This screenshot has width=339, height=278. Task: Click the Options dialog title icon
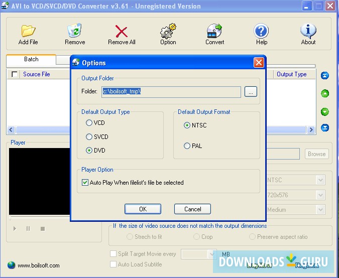coord(76,62)
